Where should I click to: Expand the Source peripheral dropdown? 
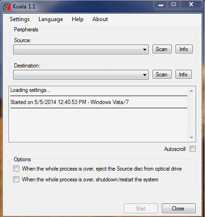81,49
